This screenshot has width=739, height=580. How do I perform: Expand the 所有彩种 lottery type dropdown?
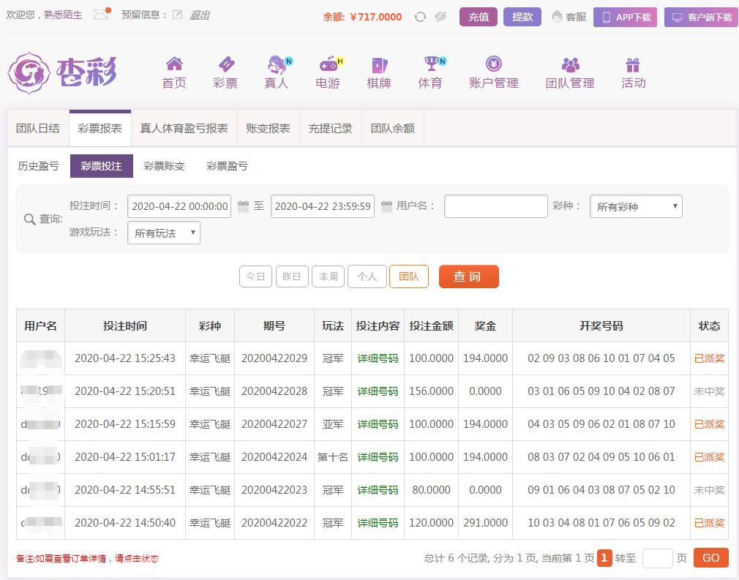(x=636, y=207)
